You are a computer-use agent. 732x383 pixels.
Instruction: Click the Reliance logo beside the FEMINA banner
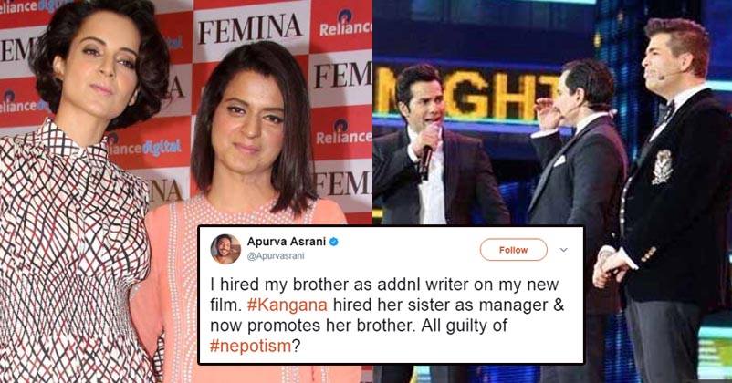[x=345, y=24]
